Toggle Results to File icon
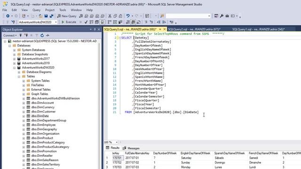The height and width of the screenshot is (169, 301). 138,22
